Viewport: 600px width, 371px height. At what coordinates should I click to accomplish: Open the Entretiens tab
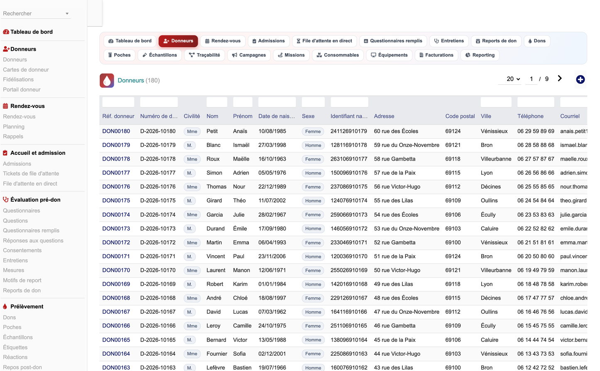[449, 41]
